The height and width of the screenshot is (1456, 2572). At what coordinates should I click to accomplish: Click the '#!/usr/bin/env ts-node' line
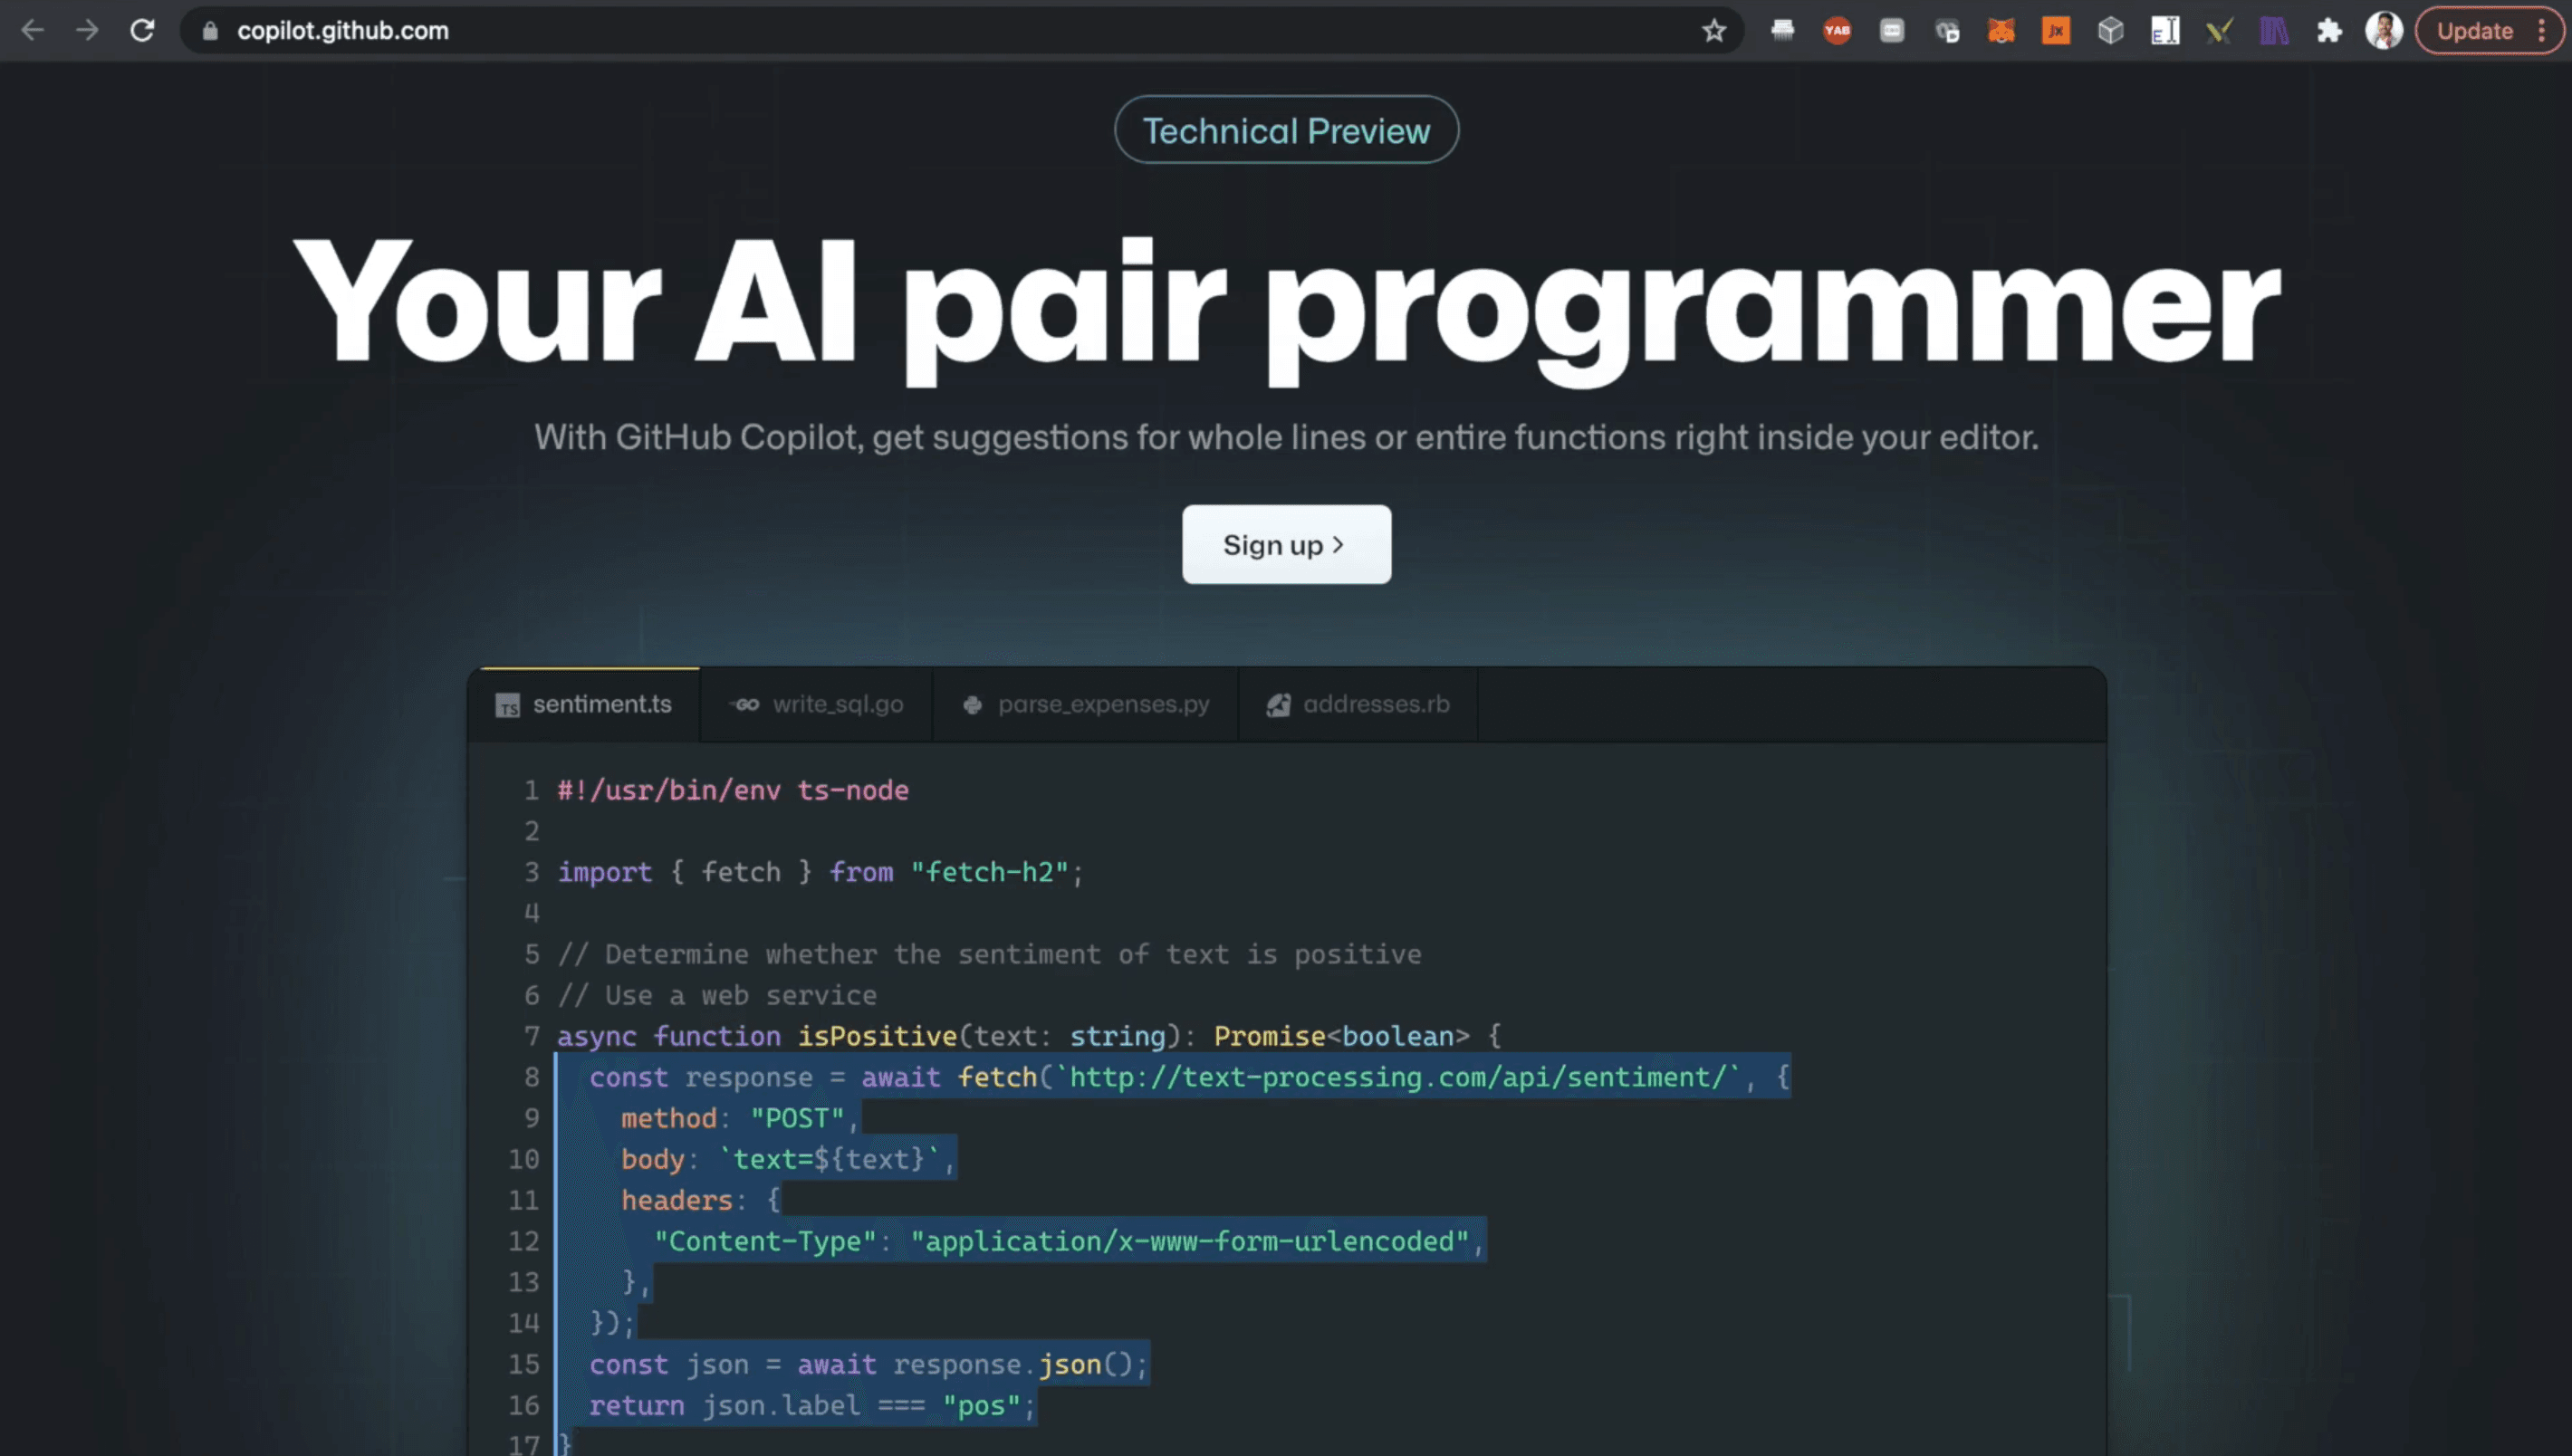(x=733, y=790)
